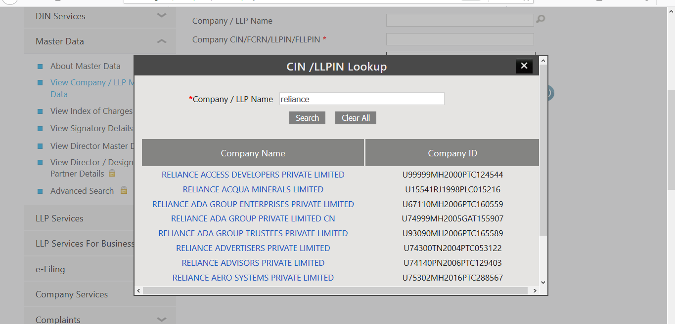The height and width of the screenshot is (324, 675).
Task: Click the lock icon beside Partner Details
Action: [112, 173]
